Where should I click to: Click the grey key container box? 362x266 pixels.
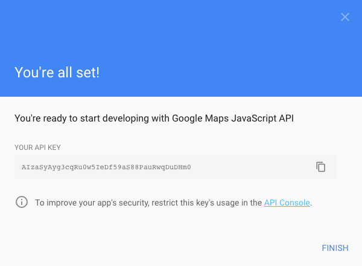click(x=176, y=167)
